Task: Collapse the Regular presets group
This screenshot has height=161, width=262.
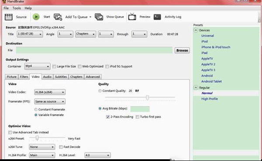Action: coord(196,87)
